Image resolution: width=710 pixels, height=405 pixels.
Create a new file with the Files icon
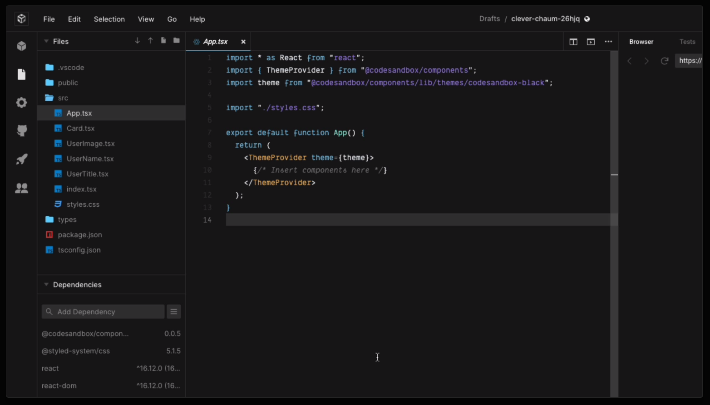(x=163, y=41)
